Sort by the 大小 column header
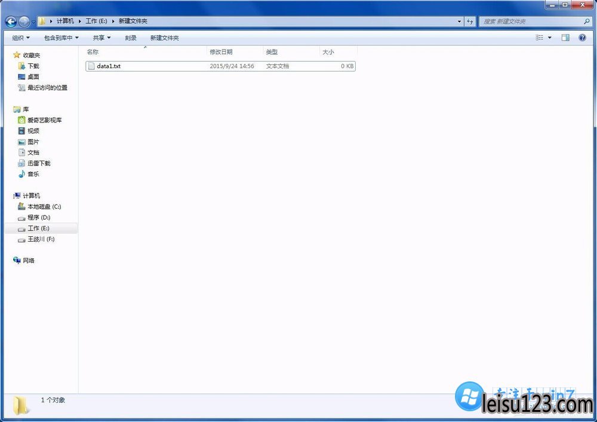The height and width of the screenshot is (422, 597). point(338,52)
